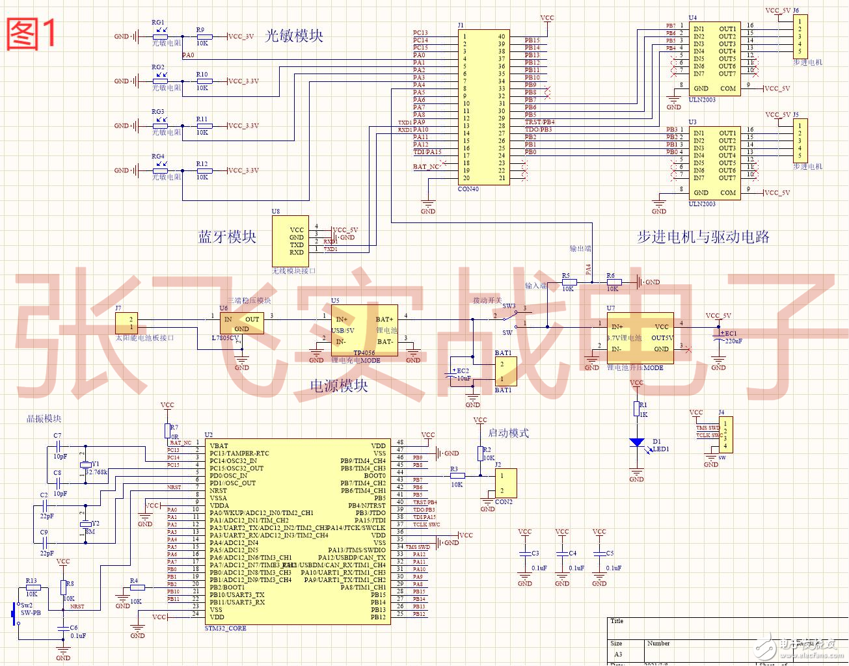Select the LED1 diode D1
The image size is (849, 666).
638,443
